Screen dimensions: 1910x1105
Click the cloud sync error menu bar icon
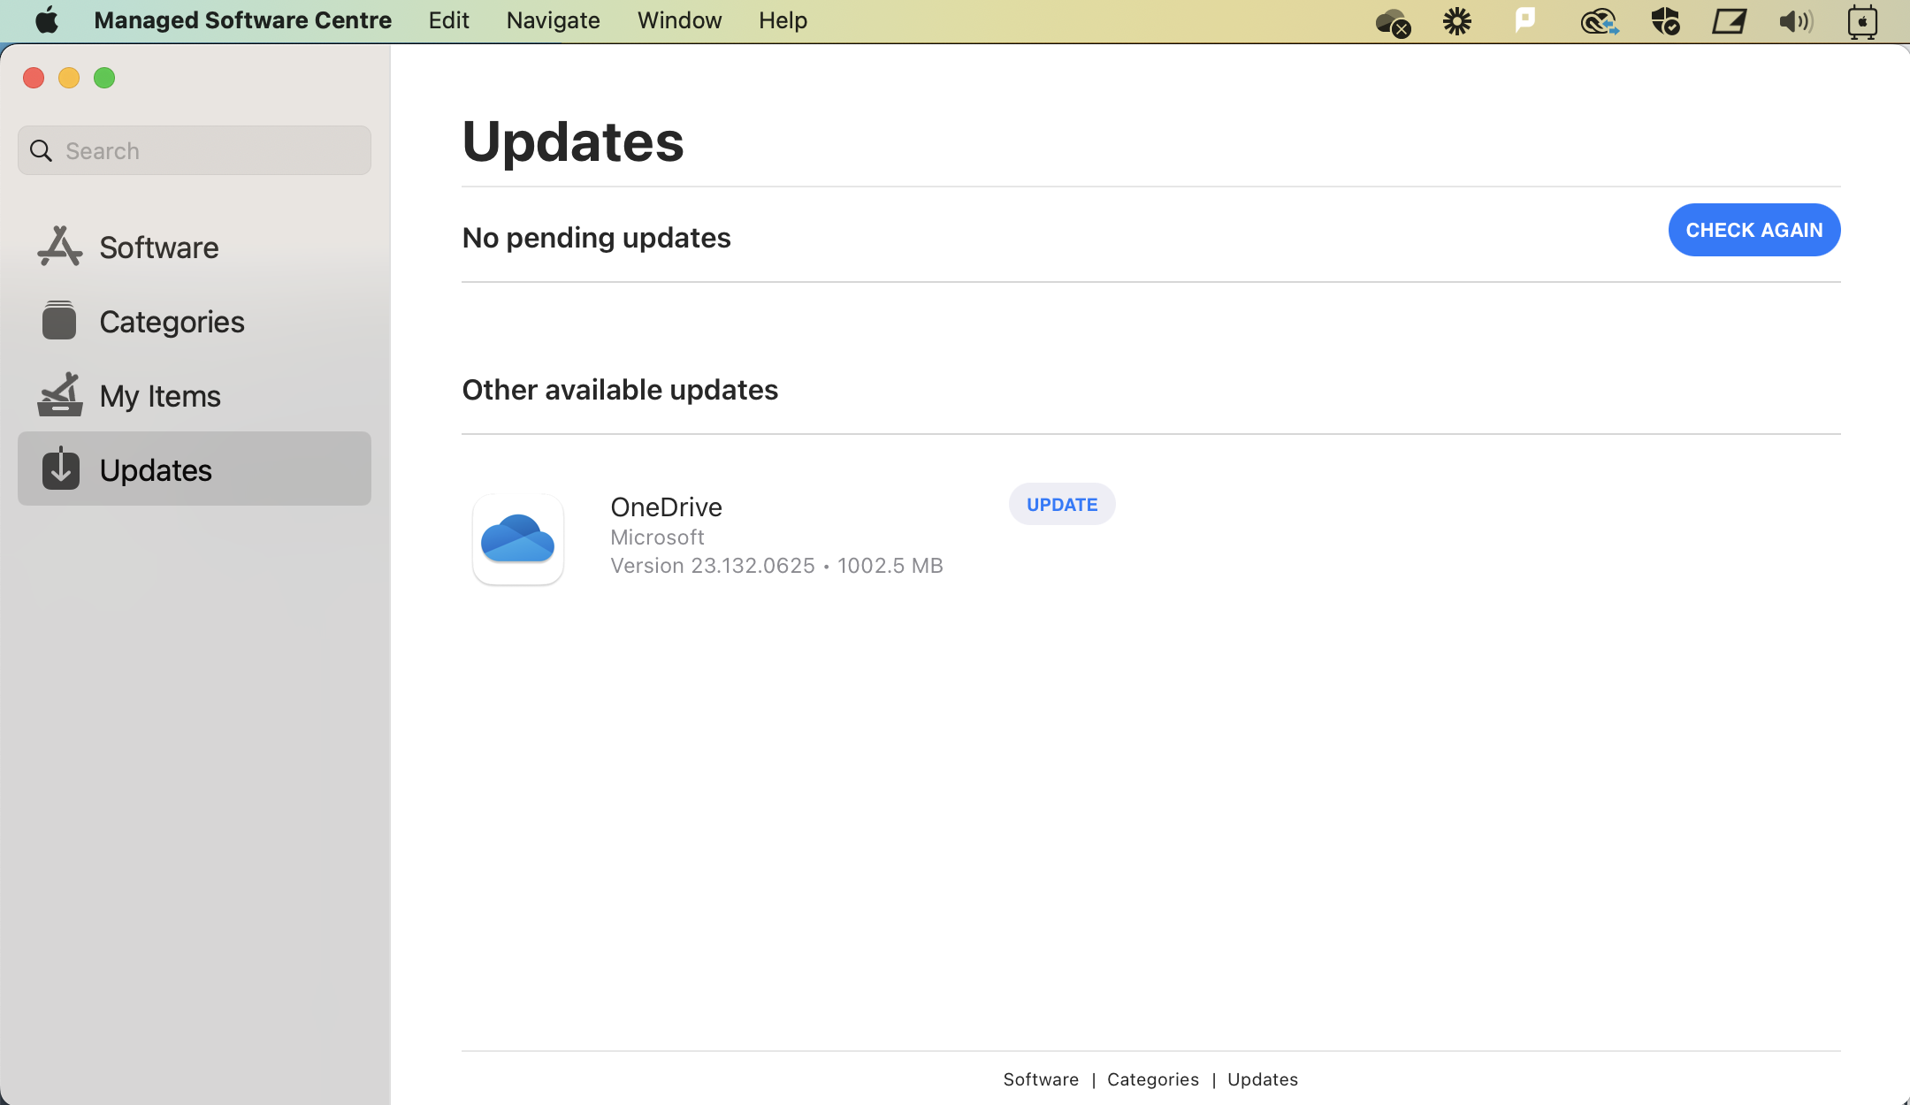(1393, 22)
